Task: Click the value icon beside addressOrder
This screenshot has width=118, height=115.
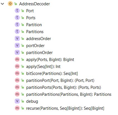Action: pos(17,38)
